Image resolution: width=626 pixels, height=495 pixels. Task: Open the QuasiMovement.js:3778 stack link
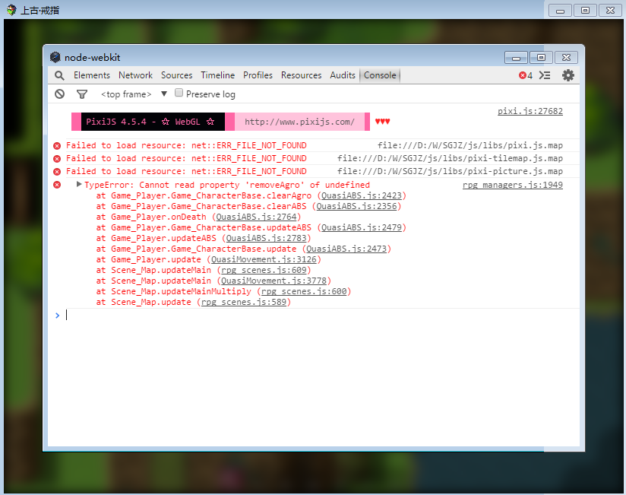[273, 281]
